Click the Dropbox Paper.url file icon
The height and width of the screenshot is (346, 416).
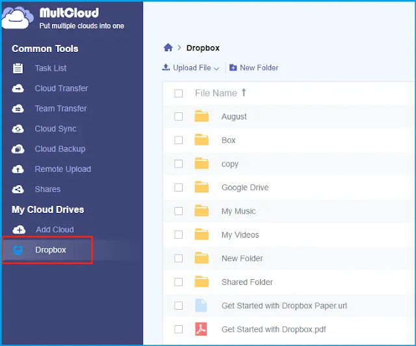click(201, 305)
